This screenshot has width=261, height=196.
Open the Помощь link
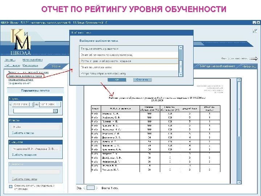[x=10, y=60]
